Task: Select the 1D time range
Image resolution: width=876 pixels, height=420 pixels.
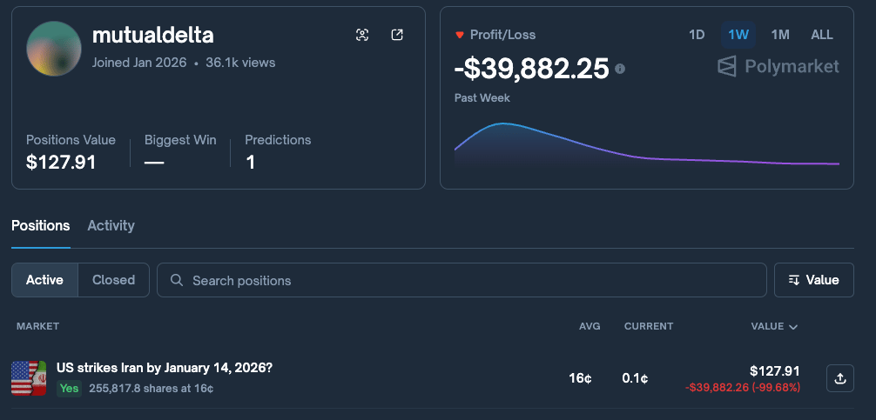Action: (x=697, y=35)
